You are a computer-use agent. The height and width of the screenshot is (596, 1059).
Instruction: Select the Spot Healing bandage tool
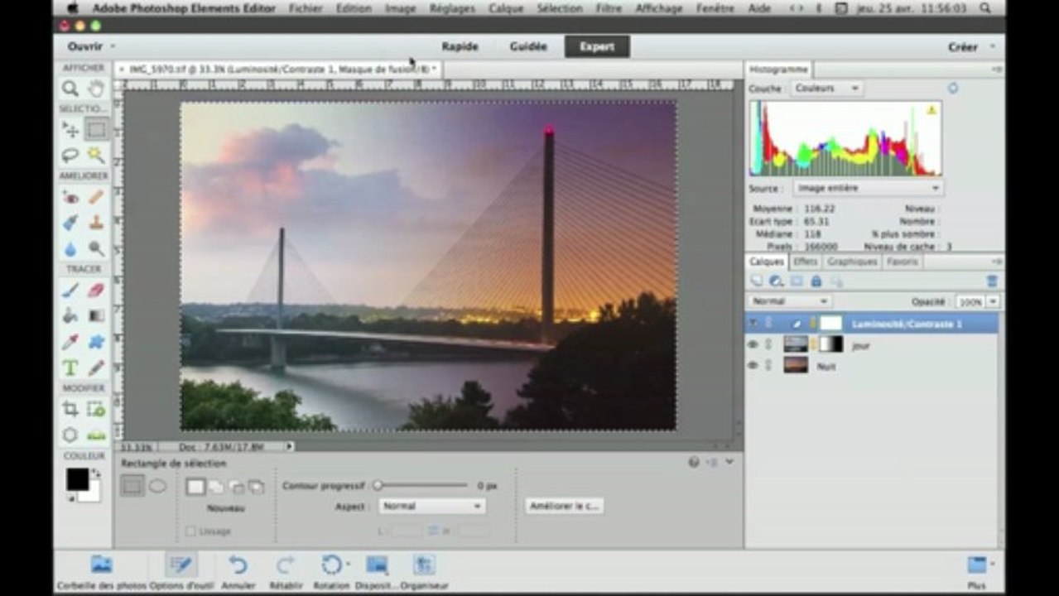(97, 197)
